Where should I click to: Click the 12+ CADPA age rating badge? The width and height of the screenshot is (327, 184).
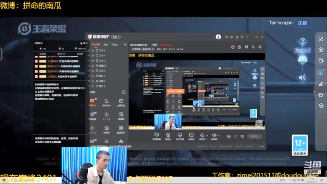300,145
